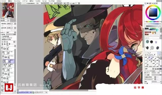Click the canvas horizontal scrollbar
This screenshot has width=162, height=95.
tap(69, 90)
